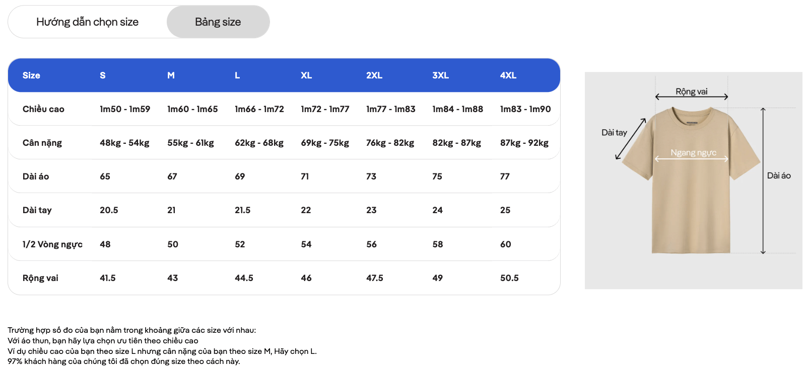Click the Rộng vai label above the shirt
The width and height of the screenshot is (808, 372).
pos(691,91)
